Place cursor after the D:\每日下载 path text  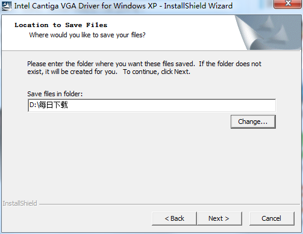(x=68, y=105)
